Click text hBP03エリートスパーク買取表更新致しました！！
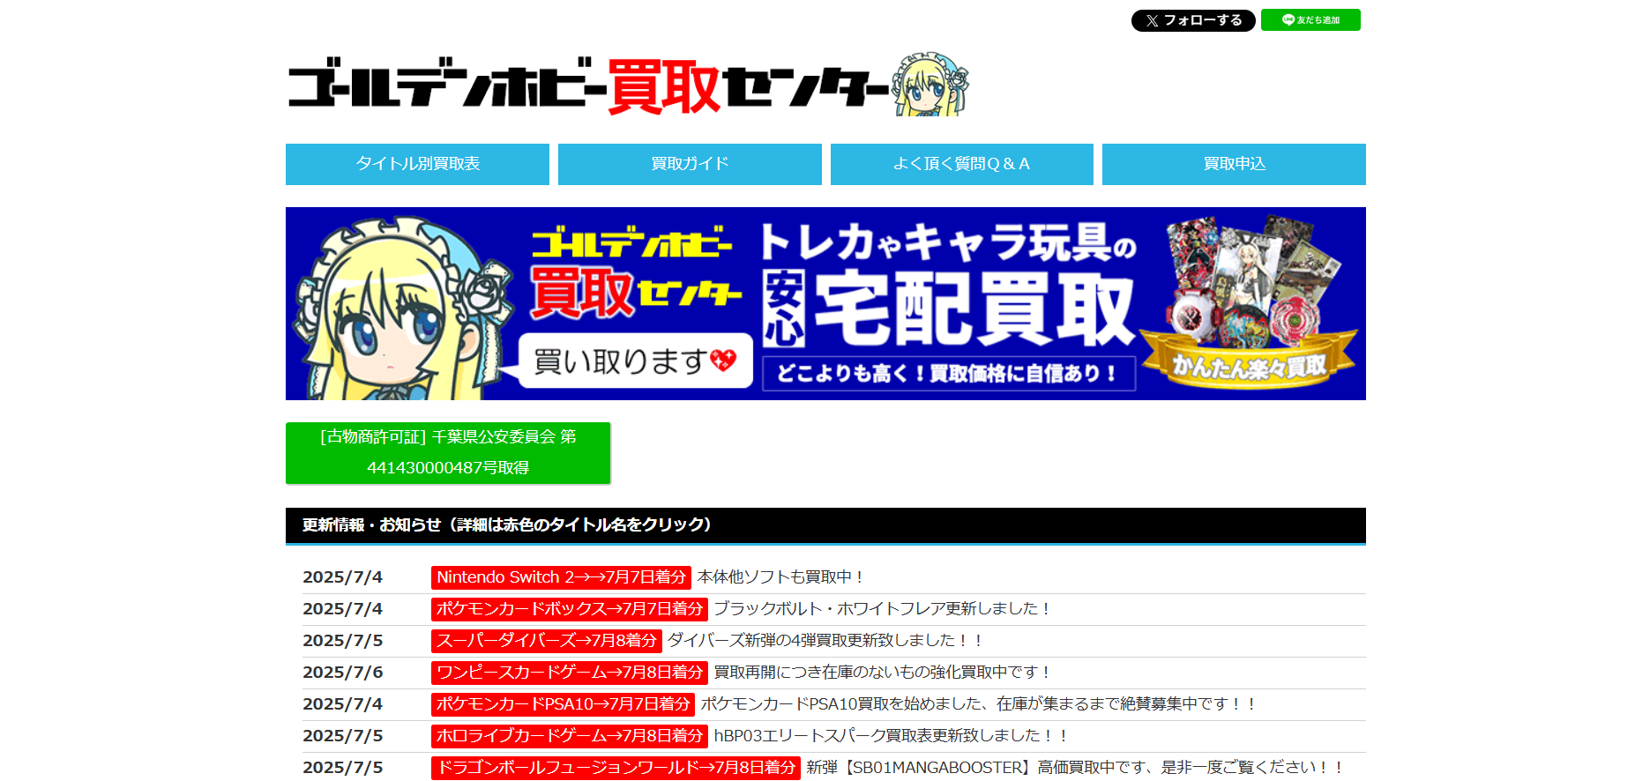The image size is (1650, 781). coord(892,736)
